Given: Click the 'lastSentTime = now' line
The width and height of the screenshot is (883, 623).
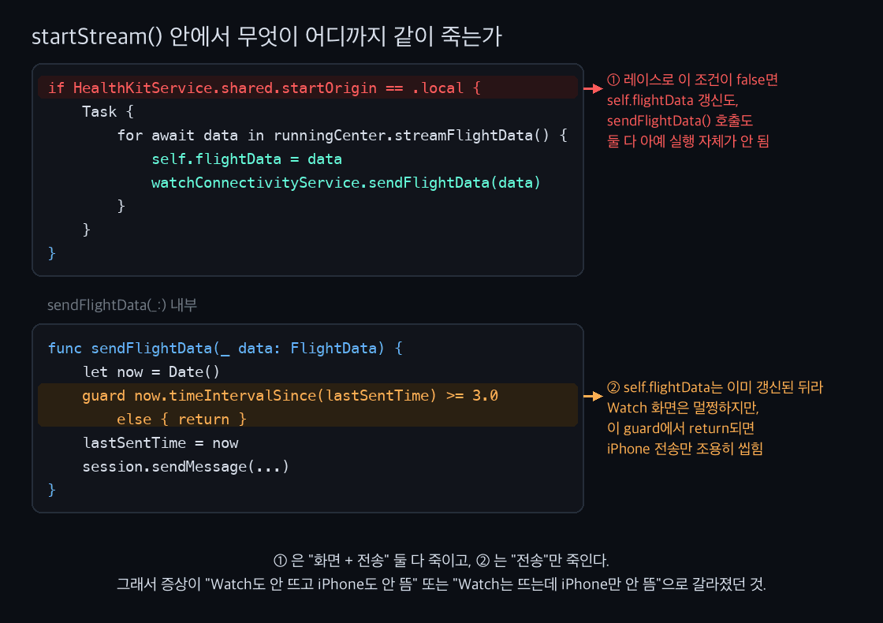Looking at the screenshot, I should 161,442.
